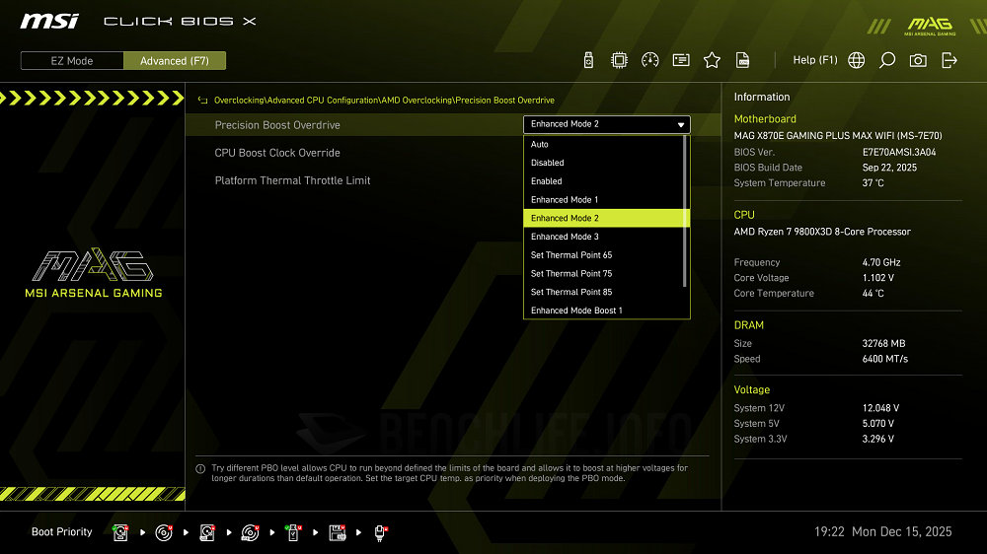Switch to EZ Mode tab
987x554 pixels.
tap(72, 61)
